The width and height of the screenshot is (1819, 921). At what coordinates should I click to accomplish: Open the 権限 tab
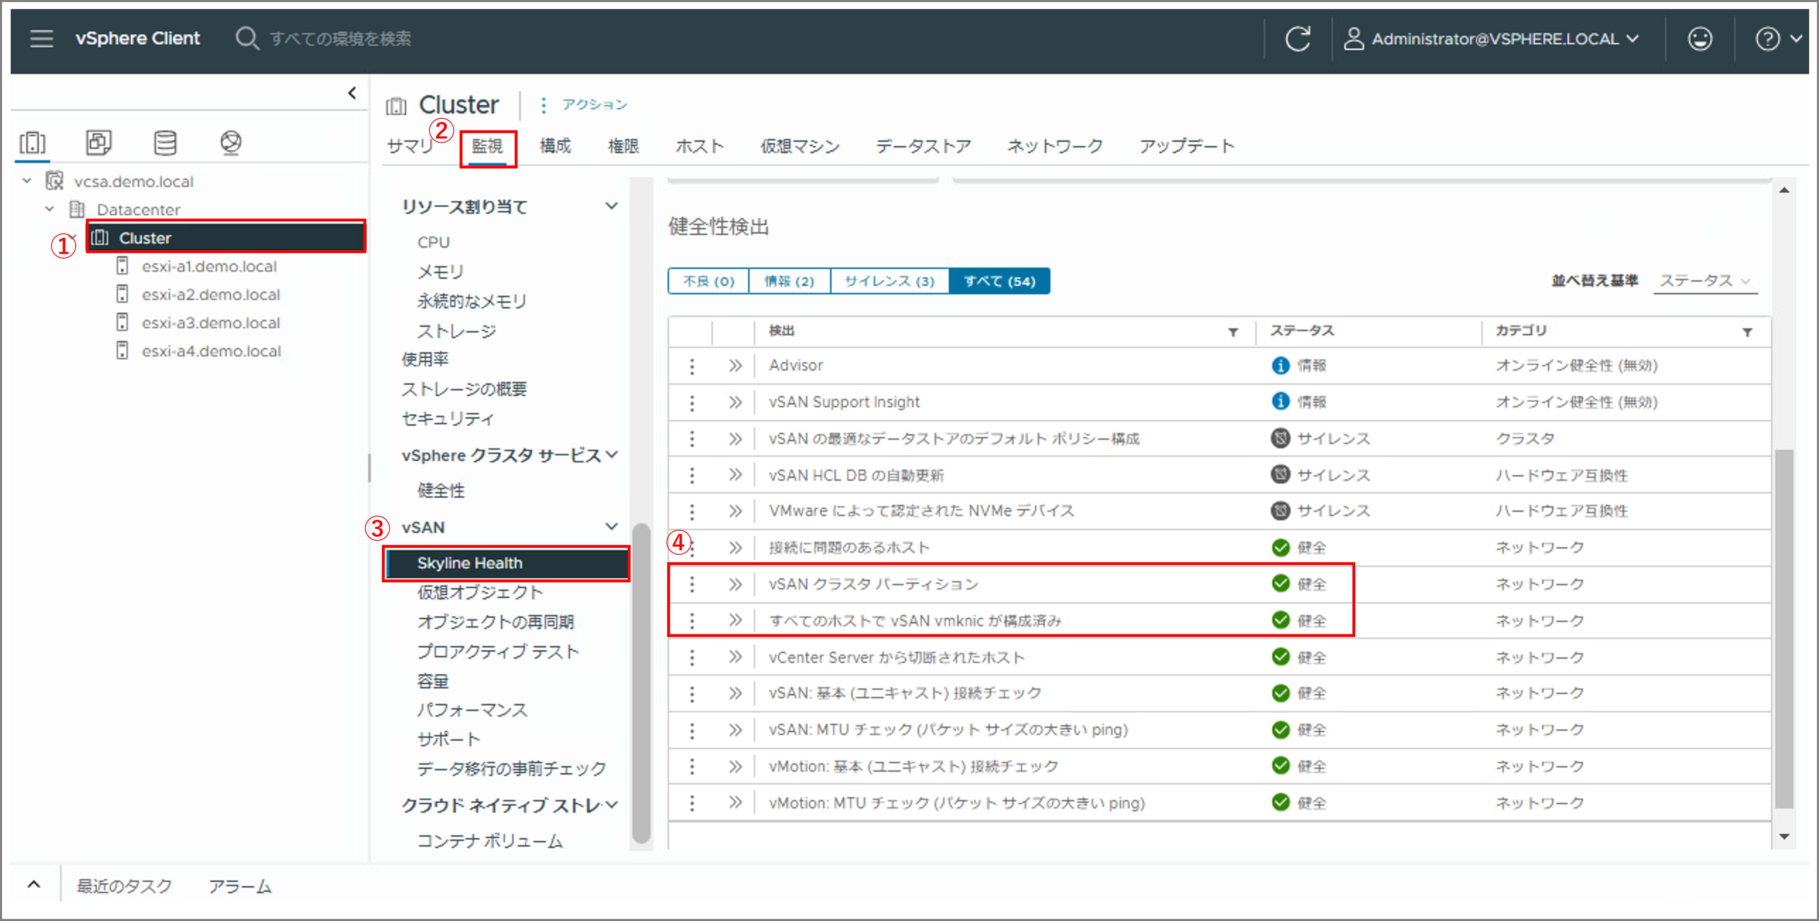coord(624,146)
